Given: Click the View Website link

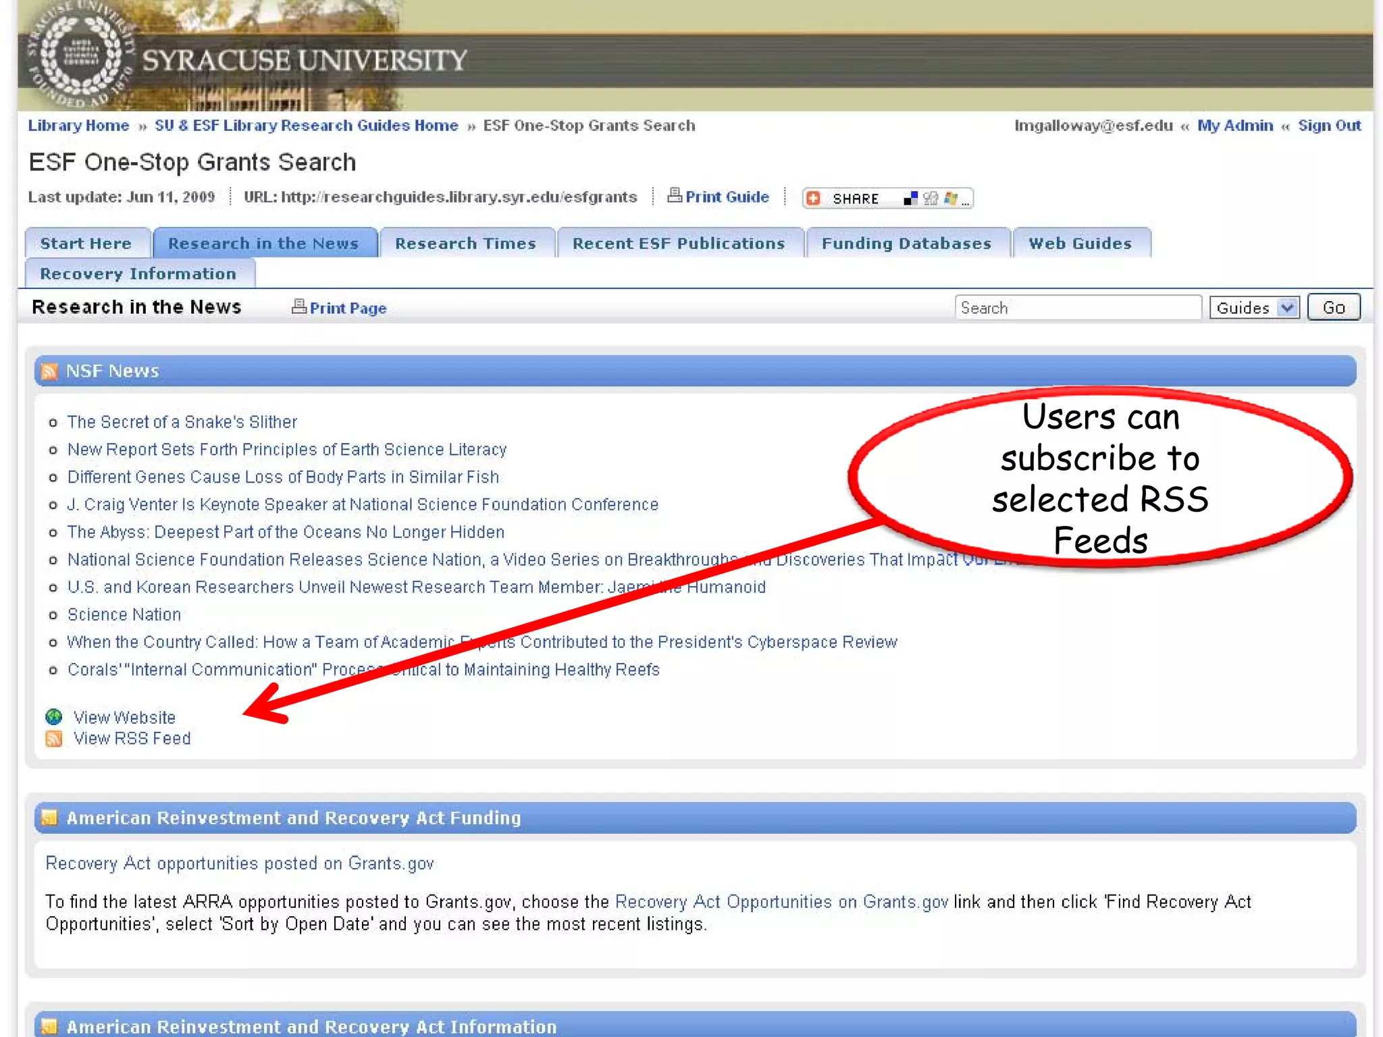Looking at the screenshot, I should point(124,717).
